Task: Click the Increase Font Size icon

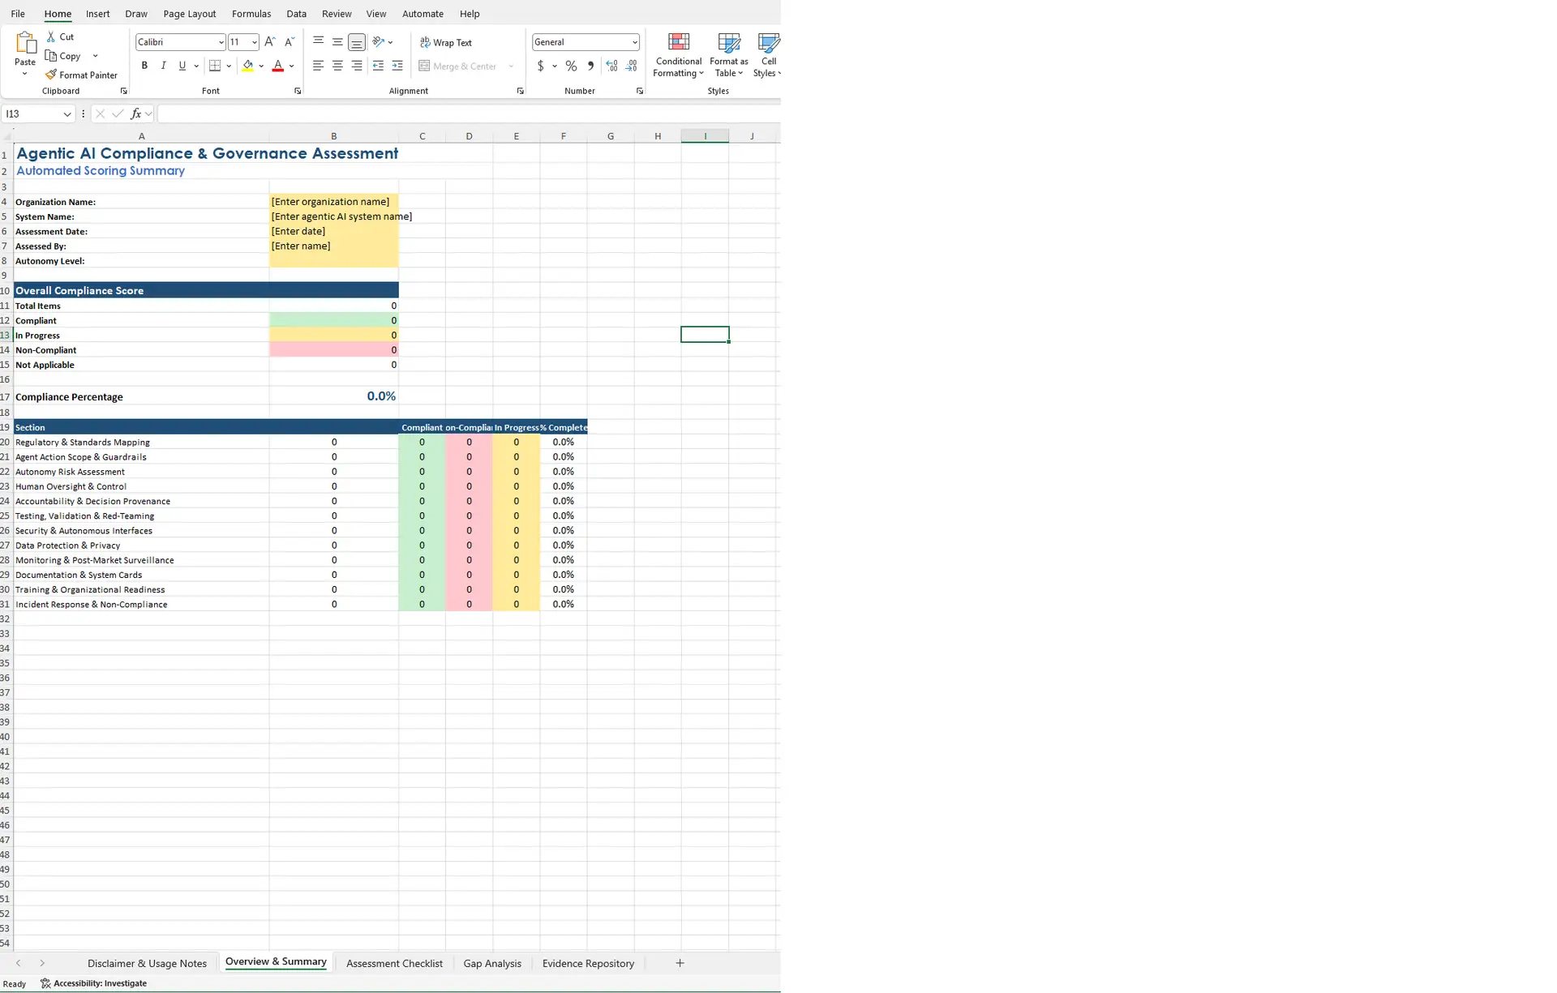Action: [x=270, y=42]
